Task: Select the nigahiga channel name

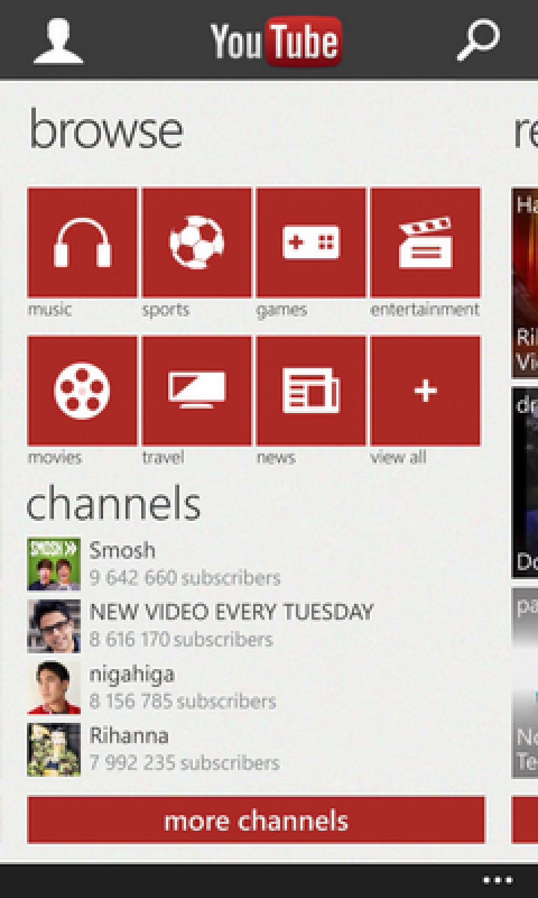Action: (x=131, y=675)
